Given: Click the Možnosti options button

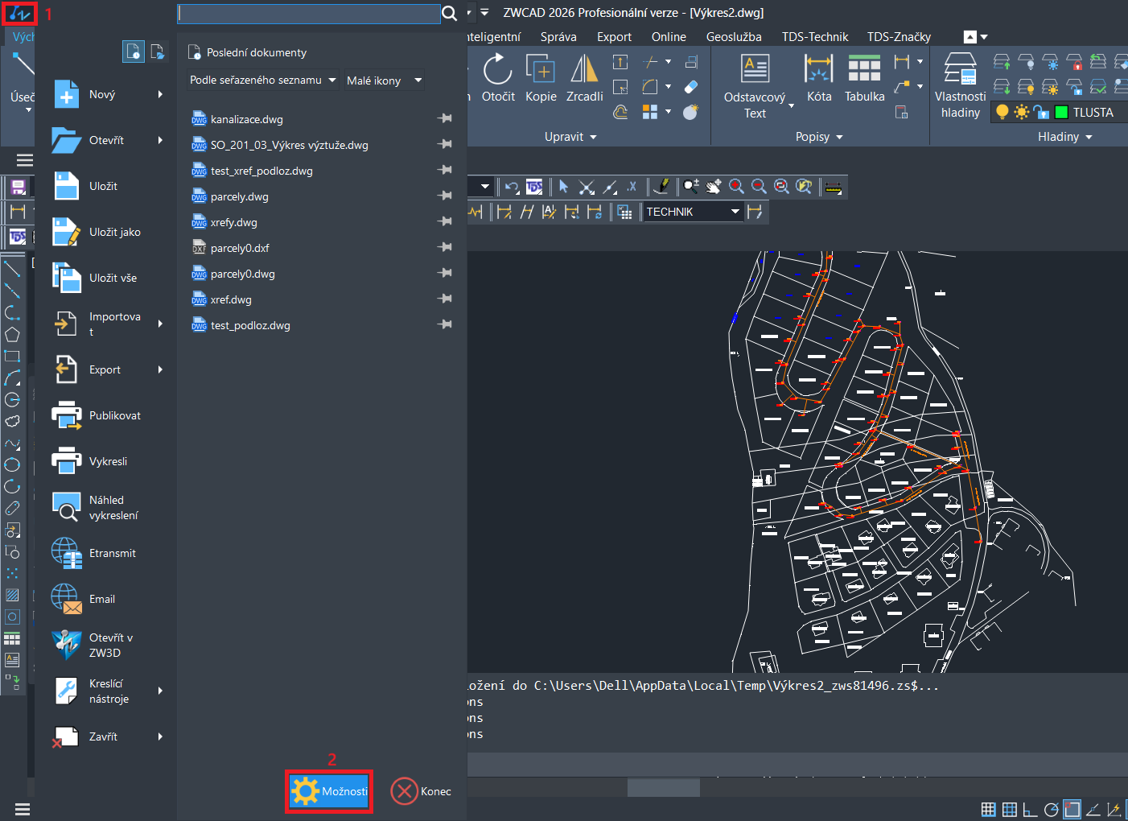Looking at the screenshot, I should point(329,791).
